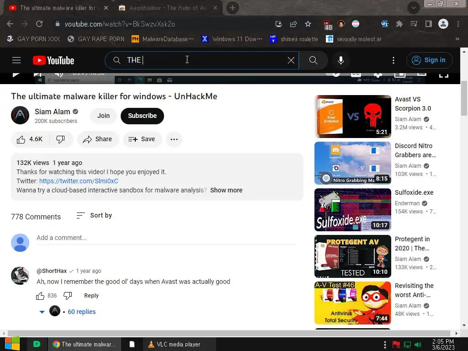468x351 pixels.
Task: Open Chrome extensions puzzle menu
Action: pos(399,24)
